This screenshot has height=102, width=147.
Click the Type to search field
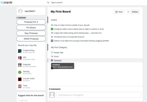tap(57, 2)
